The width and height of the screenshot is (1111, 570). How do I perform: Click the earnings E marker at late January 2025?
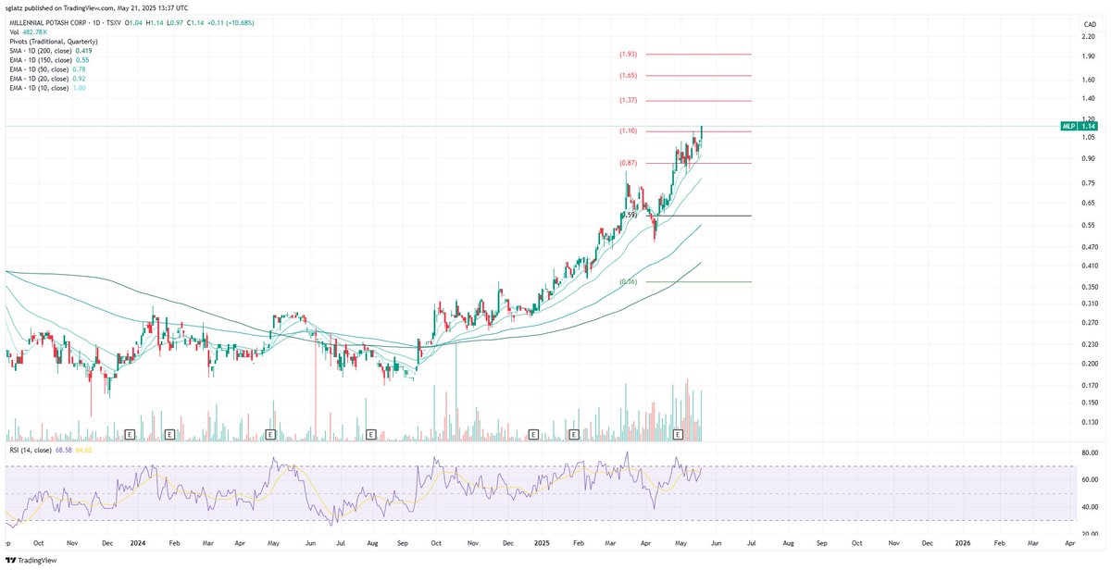[573, 433]
